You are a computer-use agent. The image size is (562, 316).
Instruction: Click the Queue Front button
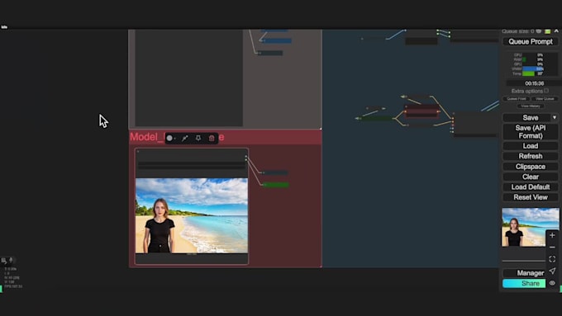click(516, 99)
